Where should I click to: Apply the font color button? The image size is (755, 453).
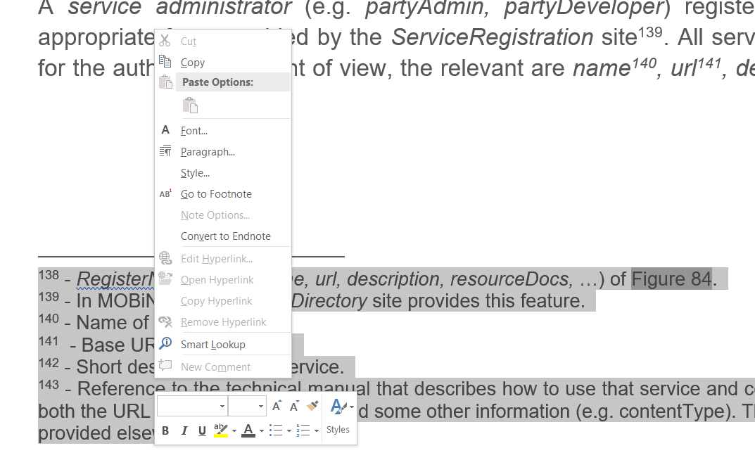[248, 430]
